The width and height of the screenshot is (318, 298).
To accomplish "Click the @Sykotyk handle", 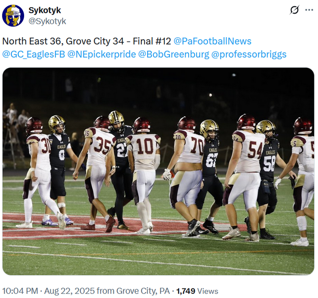I will click(x=47, y=21).
